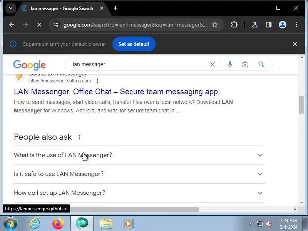Viewport: 308px width, 231px height.
Task: Start voice search with microphone icon
Action: [229, 64]
